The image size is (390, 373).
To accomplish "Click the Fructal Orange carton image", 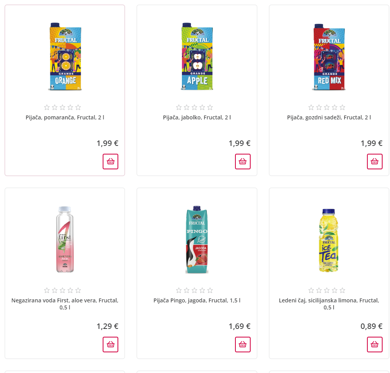I will pyautogui.click(x=65, y=57).
